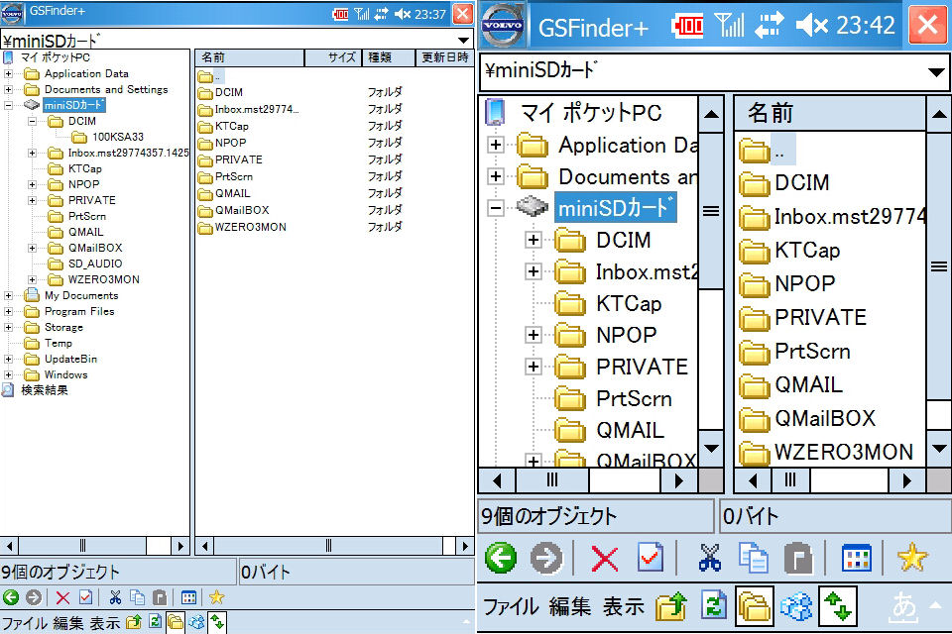Select the WZERO3MON folder in the enlarged file list
This screenshot has width=952, height=634.
(843, 452)
